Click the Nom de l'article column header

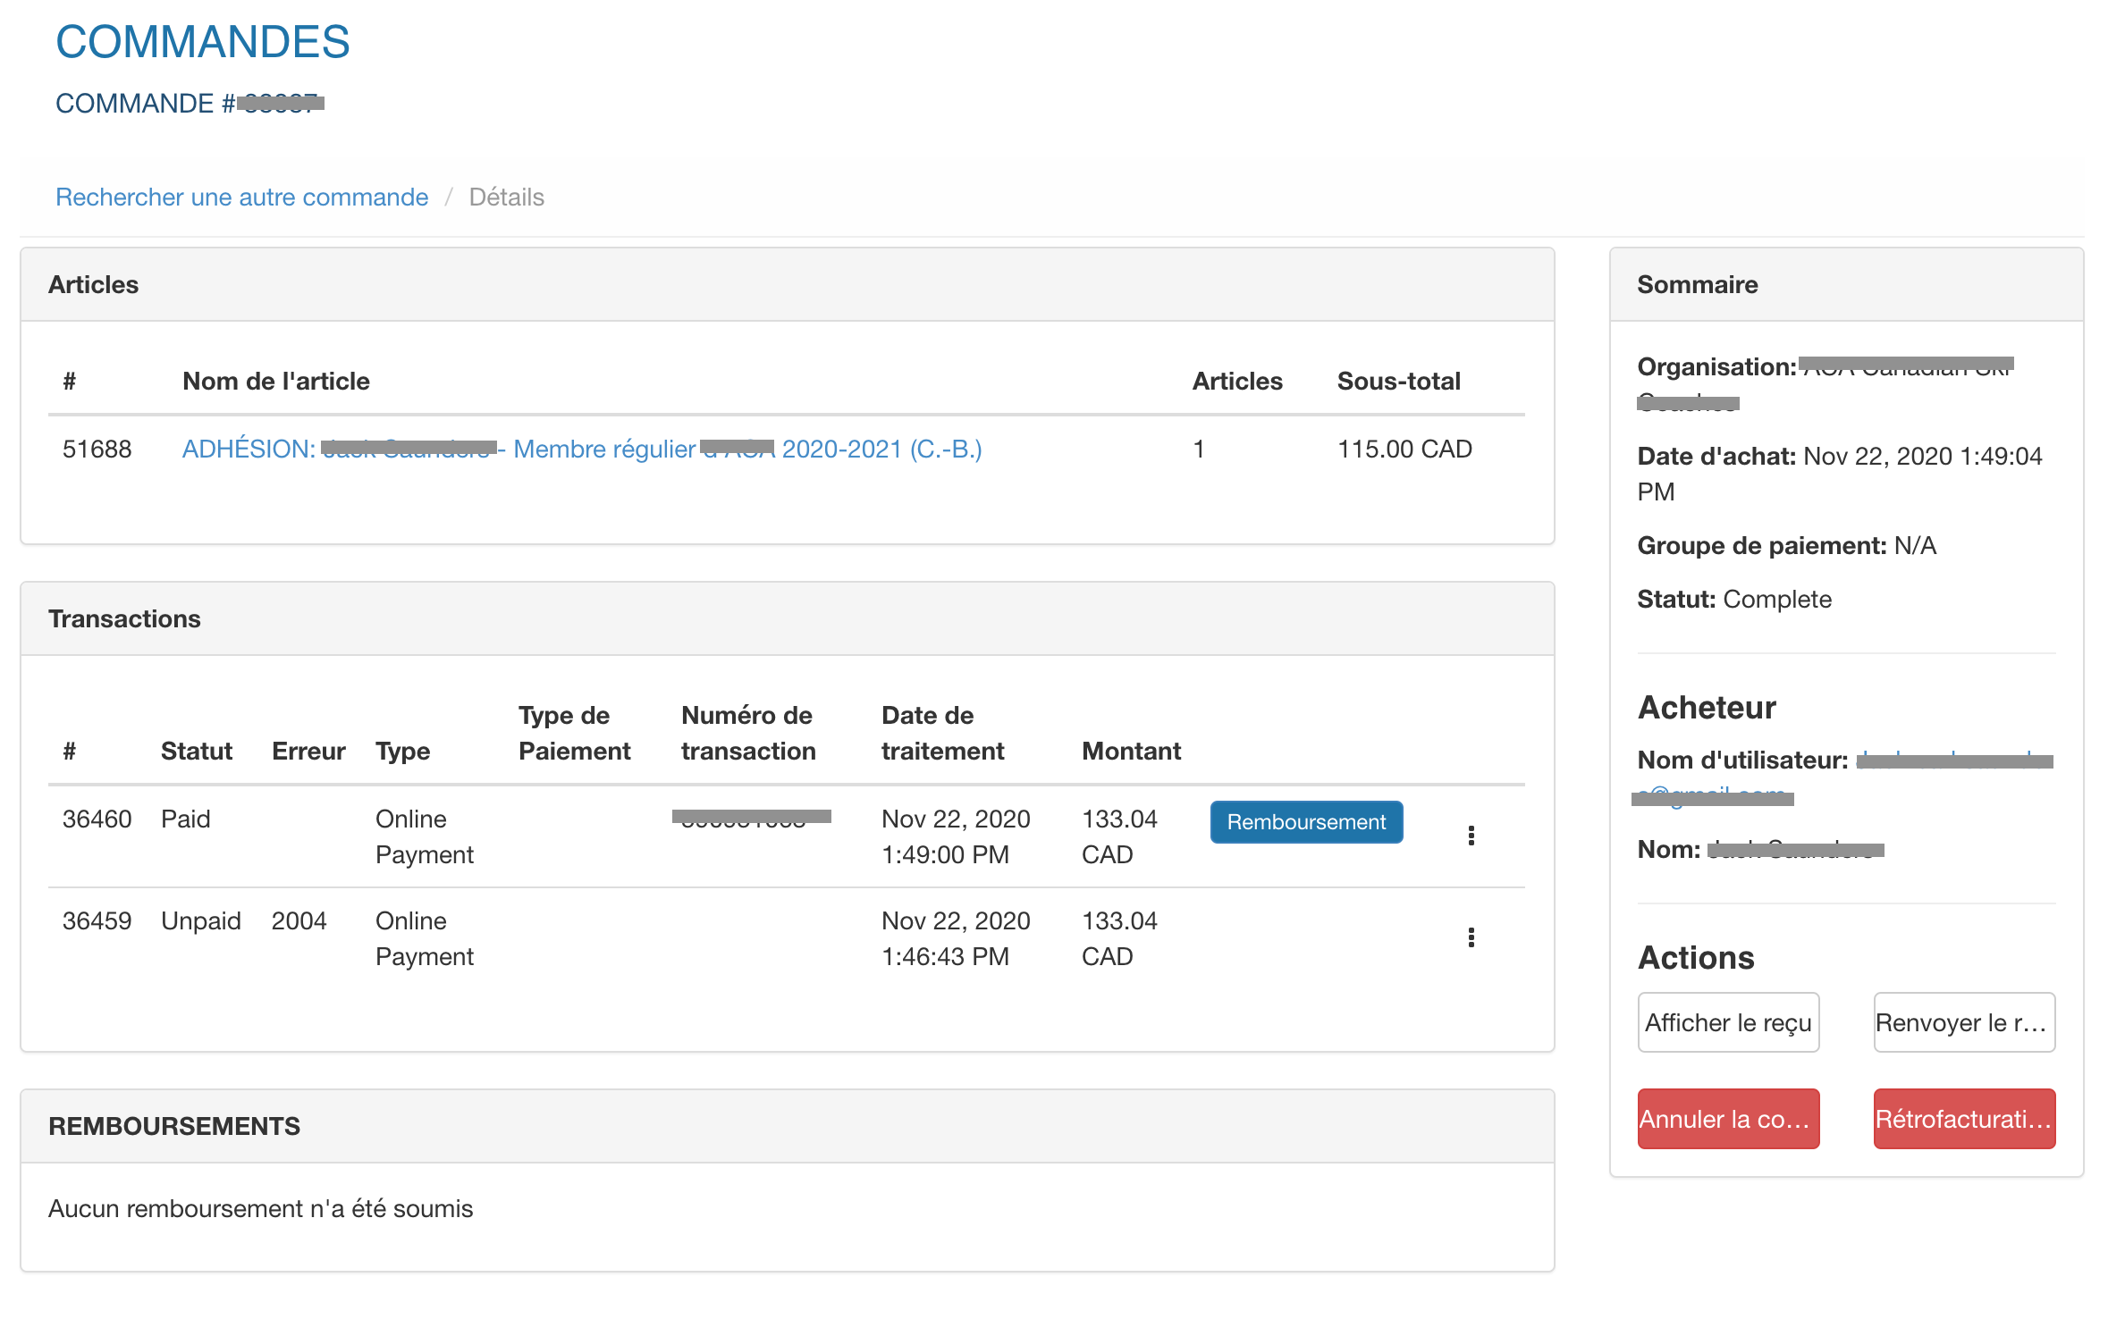tap(275, 381)
